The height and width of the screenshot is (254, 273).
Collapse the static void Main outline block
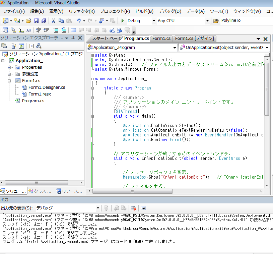[93, 116]
